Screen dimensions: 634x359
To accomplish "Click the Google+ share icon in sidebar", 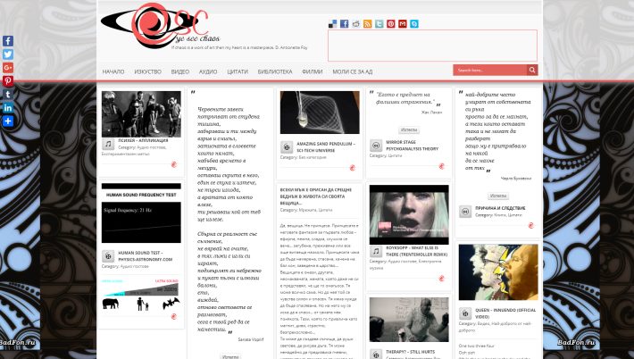I will point(8,68).
